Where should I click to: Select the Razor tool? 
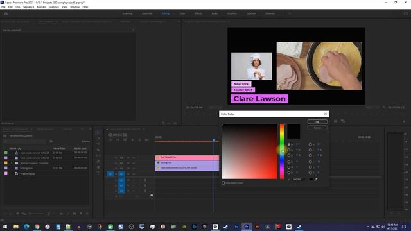98,150
